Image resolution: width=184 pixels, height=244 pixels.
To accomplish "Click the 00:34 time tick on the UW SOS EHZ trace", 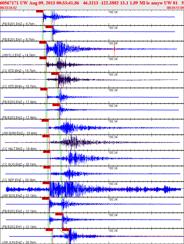I will (113, 184).
